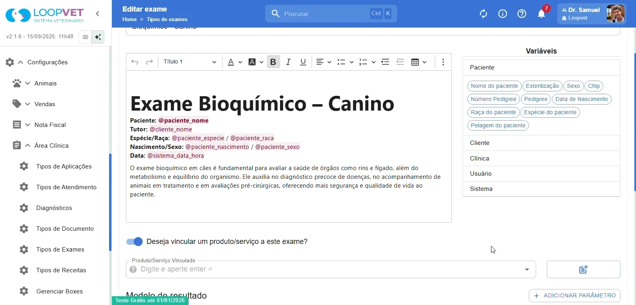Disable the link product/service toggle
The image size is (636, 305).
134,242
